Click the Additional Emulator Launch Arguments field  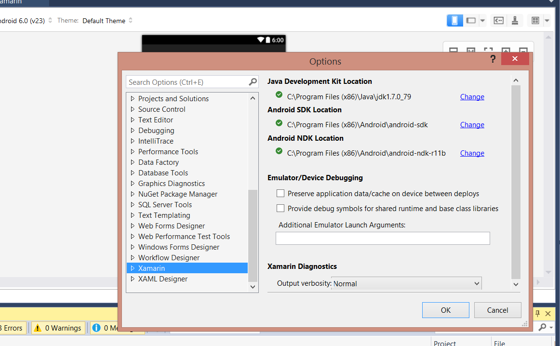[x=383, y=238]
